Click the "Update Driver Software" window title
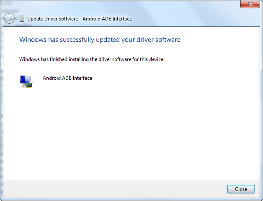The image size is (263, 201). (x=80, y=19)
